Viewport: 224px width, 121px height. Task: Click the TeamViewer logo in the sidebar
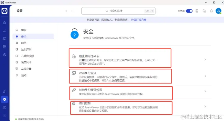click(4, 11)
